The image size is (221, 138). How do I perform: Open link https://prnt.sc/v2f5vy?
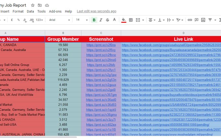[x=101, y=50]
